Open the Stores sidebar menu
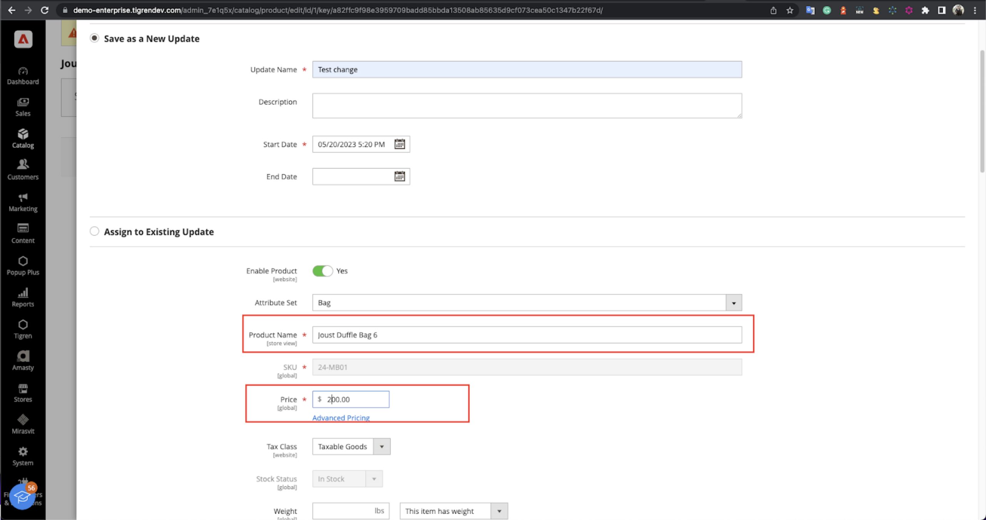986x520 pixels. tap(23, 393)
